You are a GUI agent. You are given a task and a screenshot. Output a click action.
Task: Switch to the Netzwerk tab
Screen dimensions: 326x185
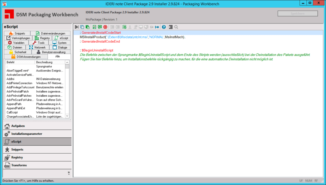38,48
